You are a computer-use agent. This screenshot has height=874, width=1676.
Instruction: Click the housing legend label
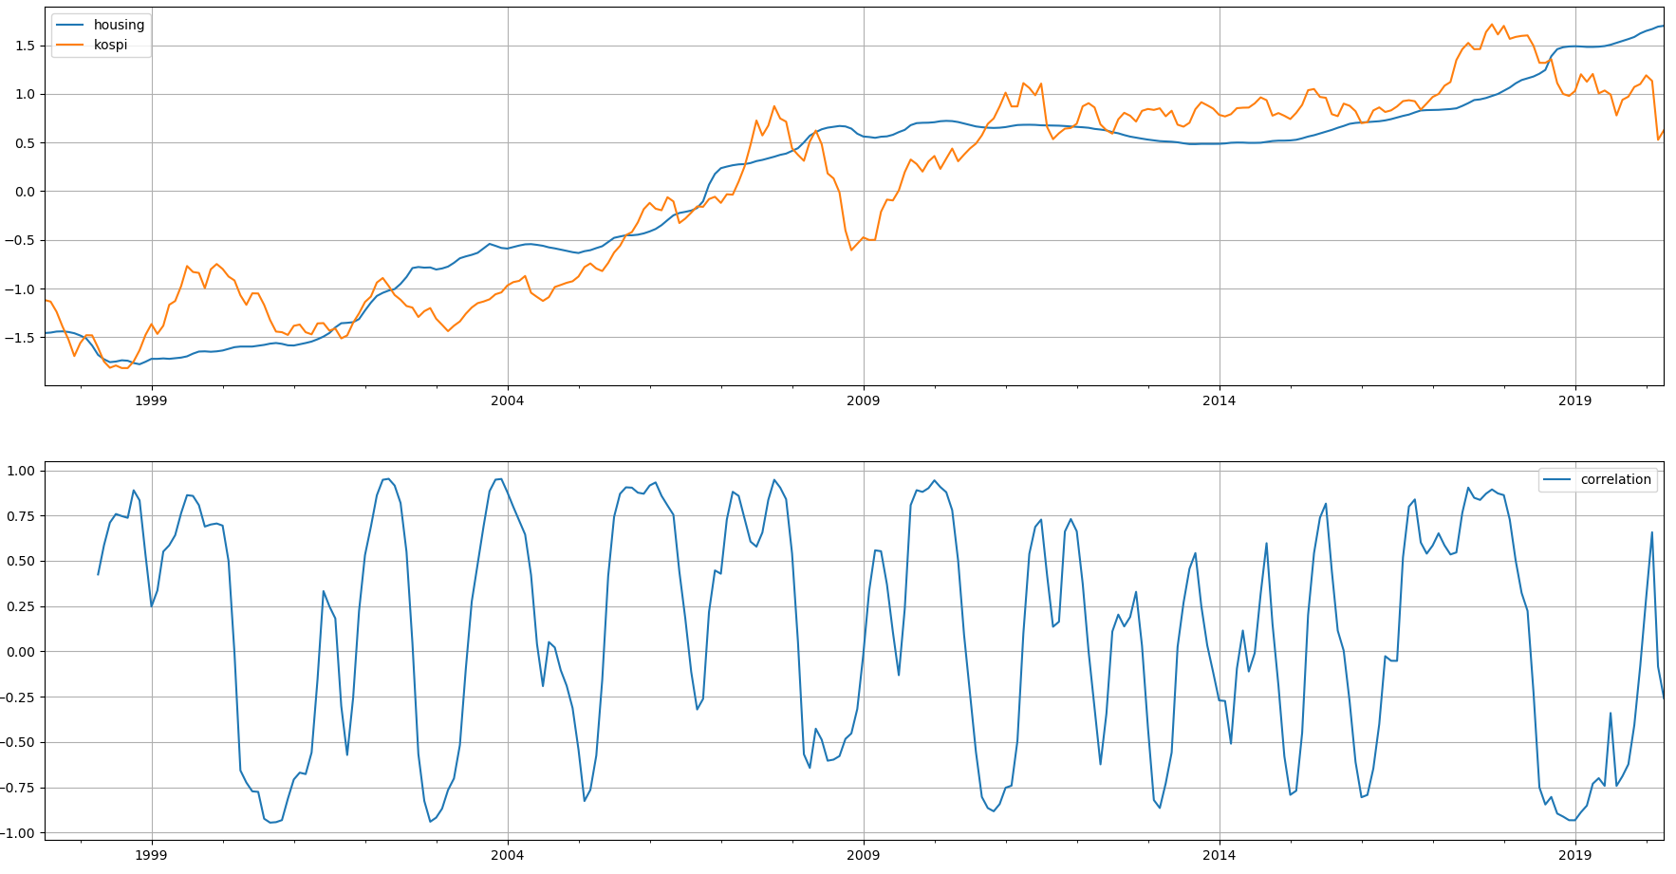[x=119, y=25]
